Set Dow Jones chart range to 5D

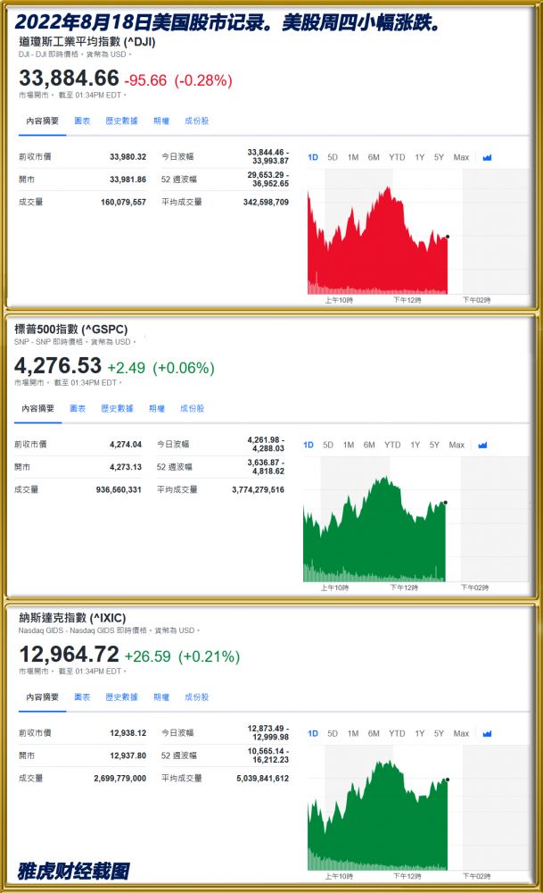pos(333,157)
